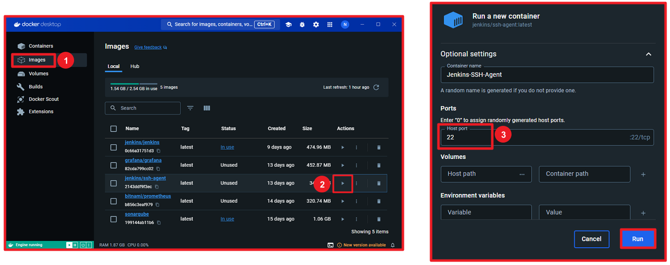The image size is (670, 265).
Task: Switch to the Local tab
Action: coord(114,66)
